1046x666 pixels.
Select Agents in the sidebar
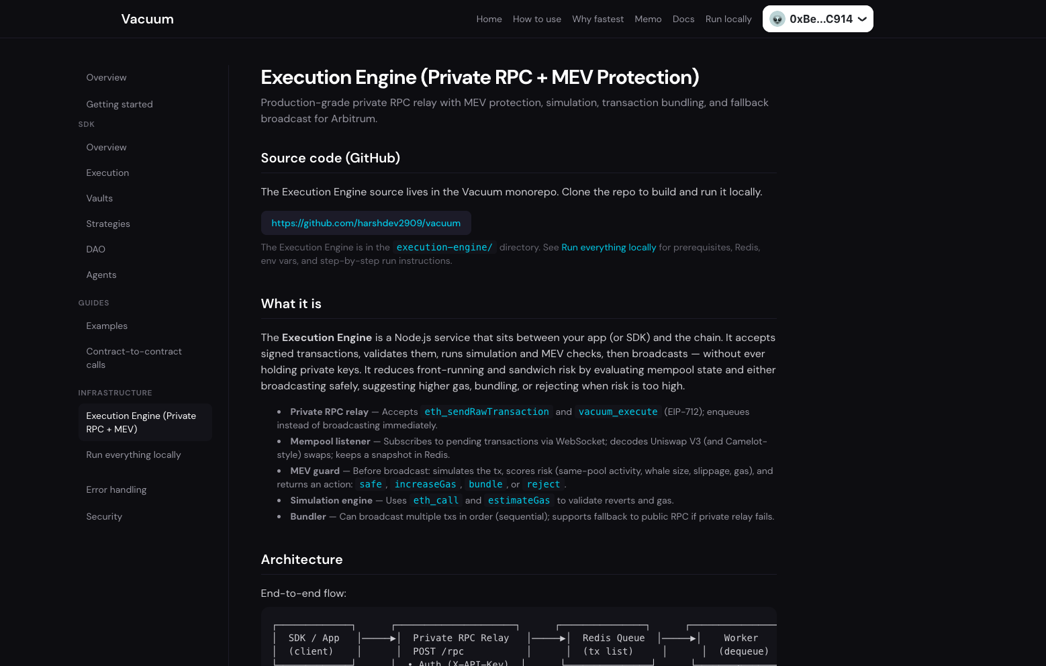coord(101,275)
